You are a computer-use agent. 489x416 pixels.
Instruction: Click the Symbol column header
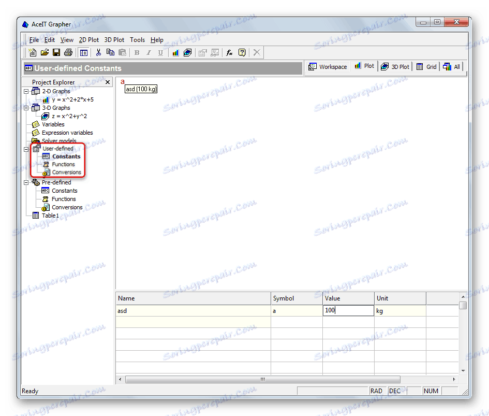297,298
